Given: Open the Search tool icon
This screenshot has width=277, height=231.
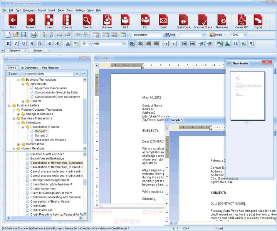Looking at the screenshot, I should pyautogui.click(x=87, y=20).
